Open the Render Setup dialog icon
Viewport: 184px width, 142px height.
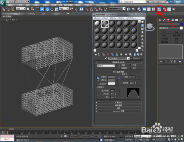point(164,9)
